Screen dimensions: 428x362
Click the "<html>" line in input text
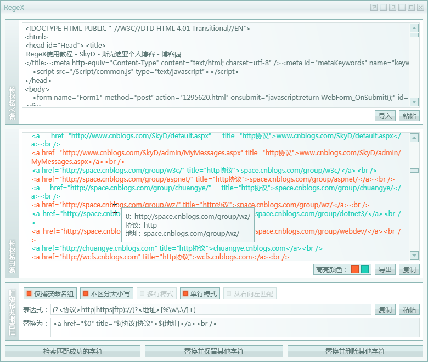36,37
